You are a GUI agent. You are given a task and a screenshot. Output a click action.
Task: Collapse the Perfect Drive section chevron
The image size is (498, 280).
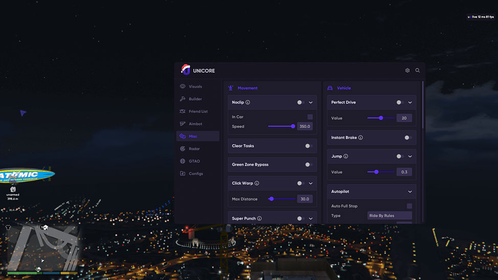pyautogui.click(x=410, y=102)
